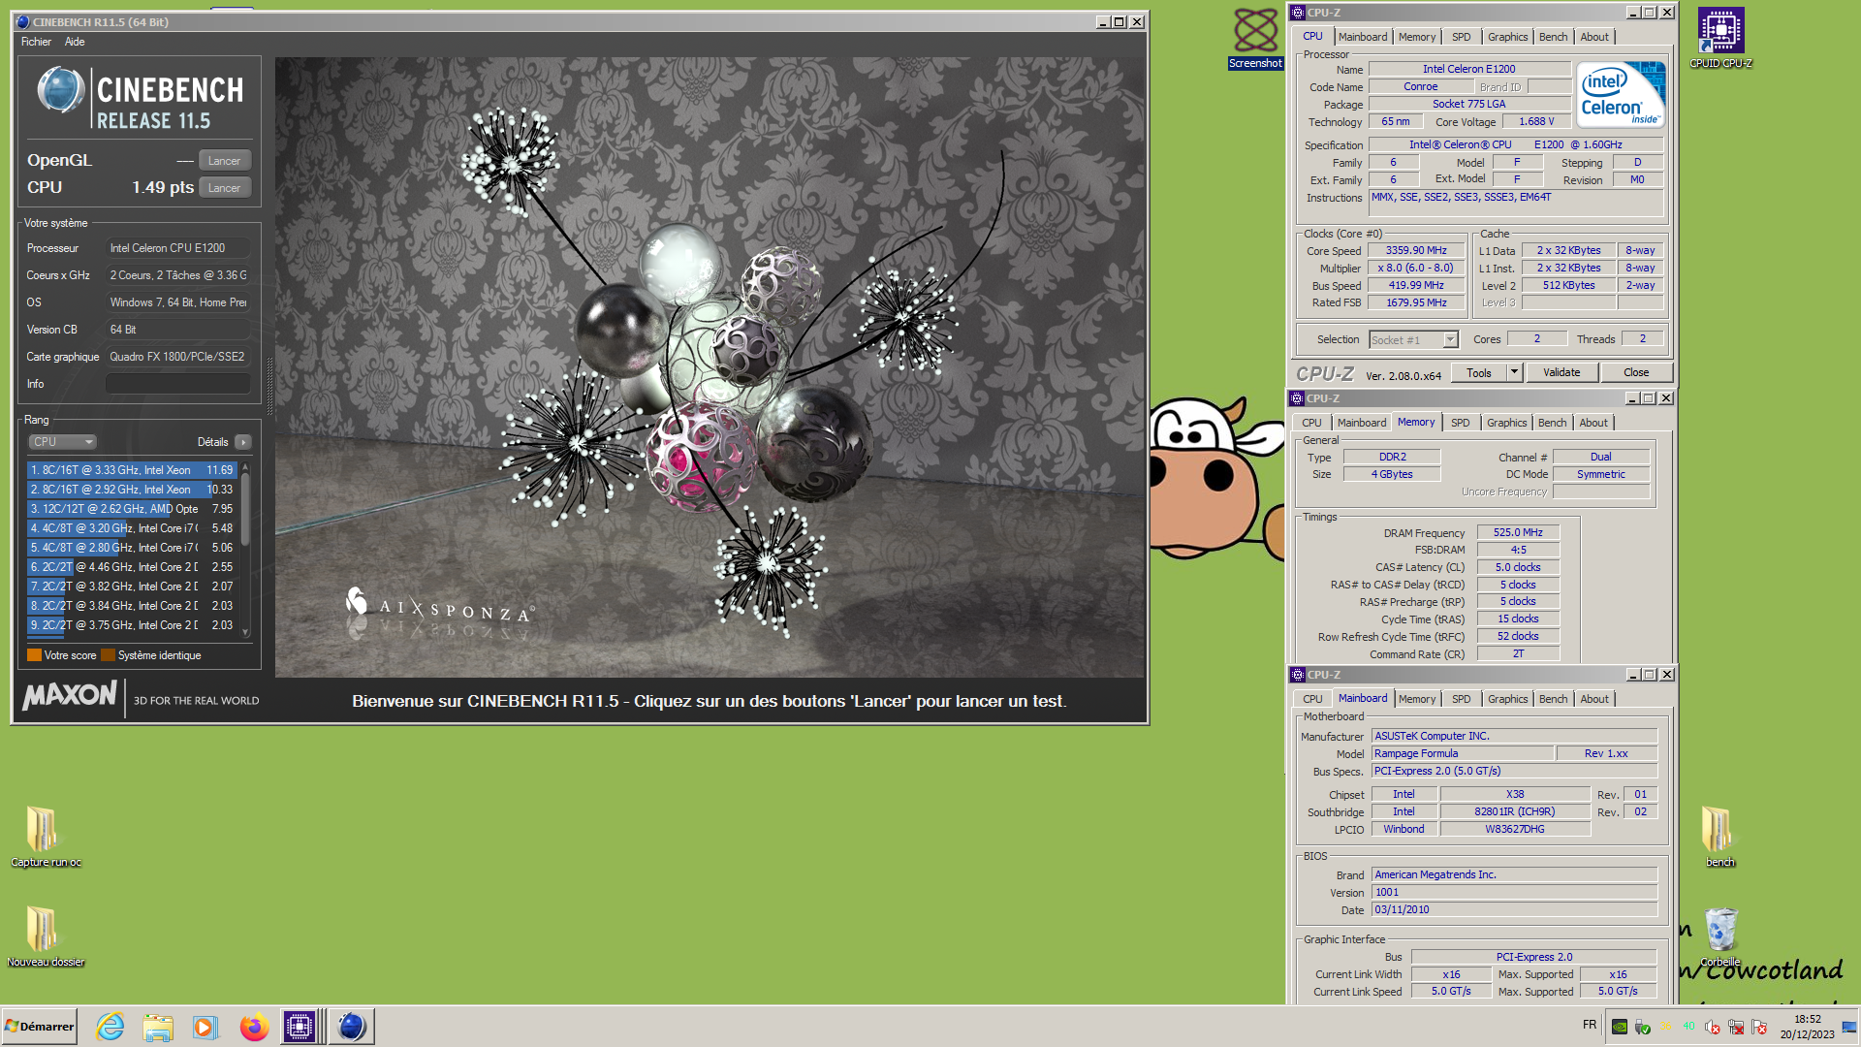This screenshot has width=1861, height=1047.
Task: Expand Détails arrow in Rang panel
Action: pos(243,442)
